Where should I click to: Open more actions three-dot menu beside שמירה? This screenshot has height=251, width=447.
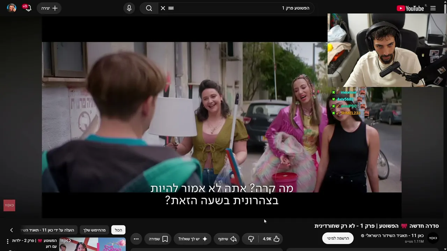pyautogui.click(x=136, y=239)
